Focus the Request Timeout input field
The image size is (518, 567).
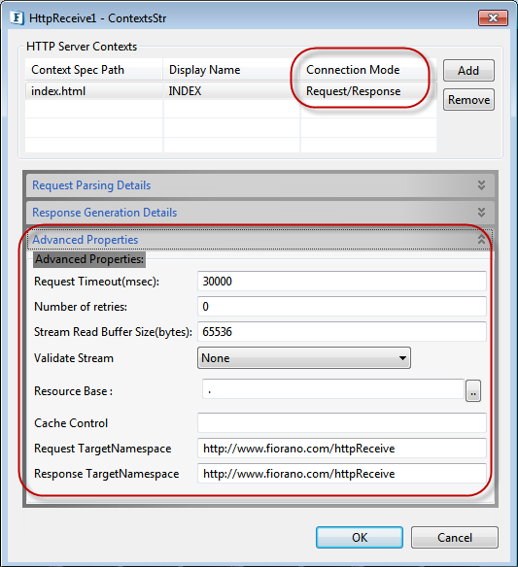click(x=342, y=282)
